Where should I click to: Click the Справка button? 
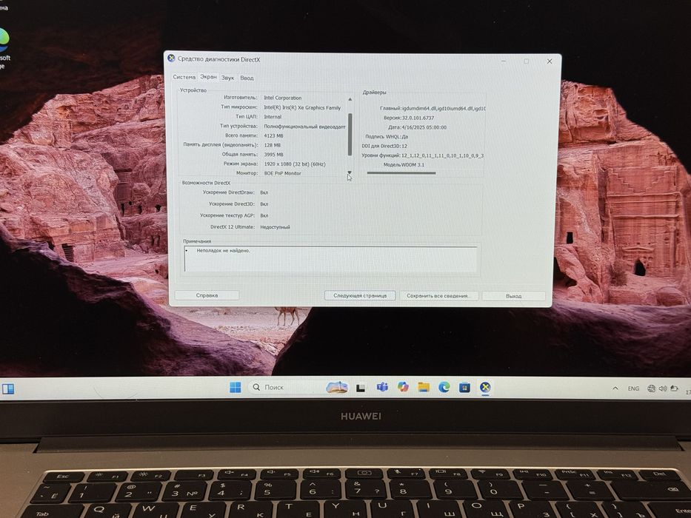[207, 295]
